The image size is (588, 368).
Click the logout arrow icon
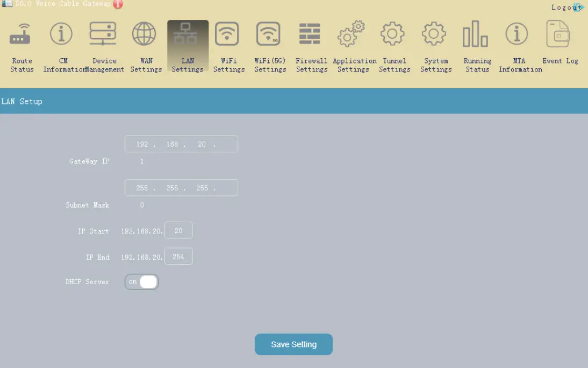578,6
